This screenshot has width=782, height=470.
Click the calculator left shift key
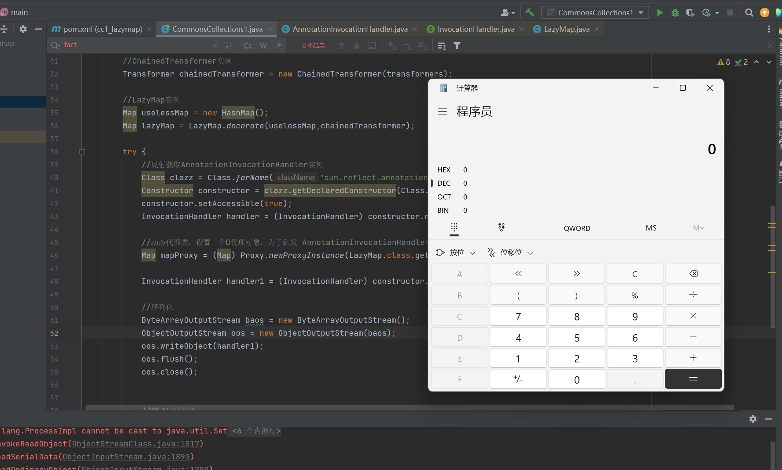518,274
